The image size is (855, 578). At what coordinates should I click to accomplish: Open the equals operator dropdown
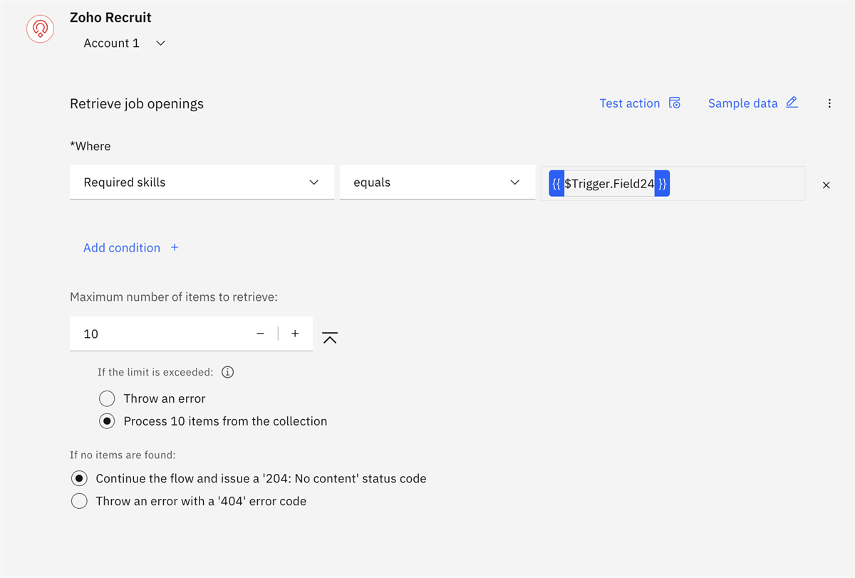pos(437,182)
